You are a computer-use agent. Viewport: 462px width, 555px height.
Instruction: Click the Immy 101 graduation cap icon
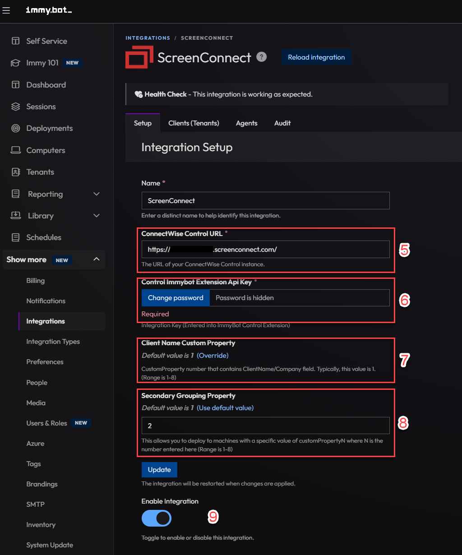16,63
